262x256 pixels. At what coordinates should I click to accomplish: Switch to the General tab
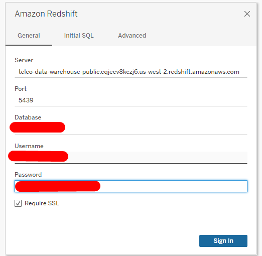[x=29, y=36]
